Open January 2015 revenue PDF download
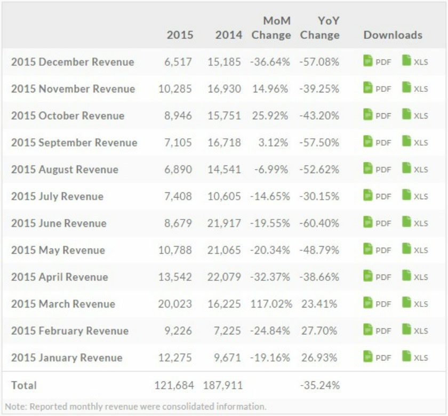The height and width of the screenshot is (416, 448). click(377, 358)
